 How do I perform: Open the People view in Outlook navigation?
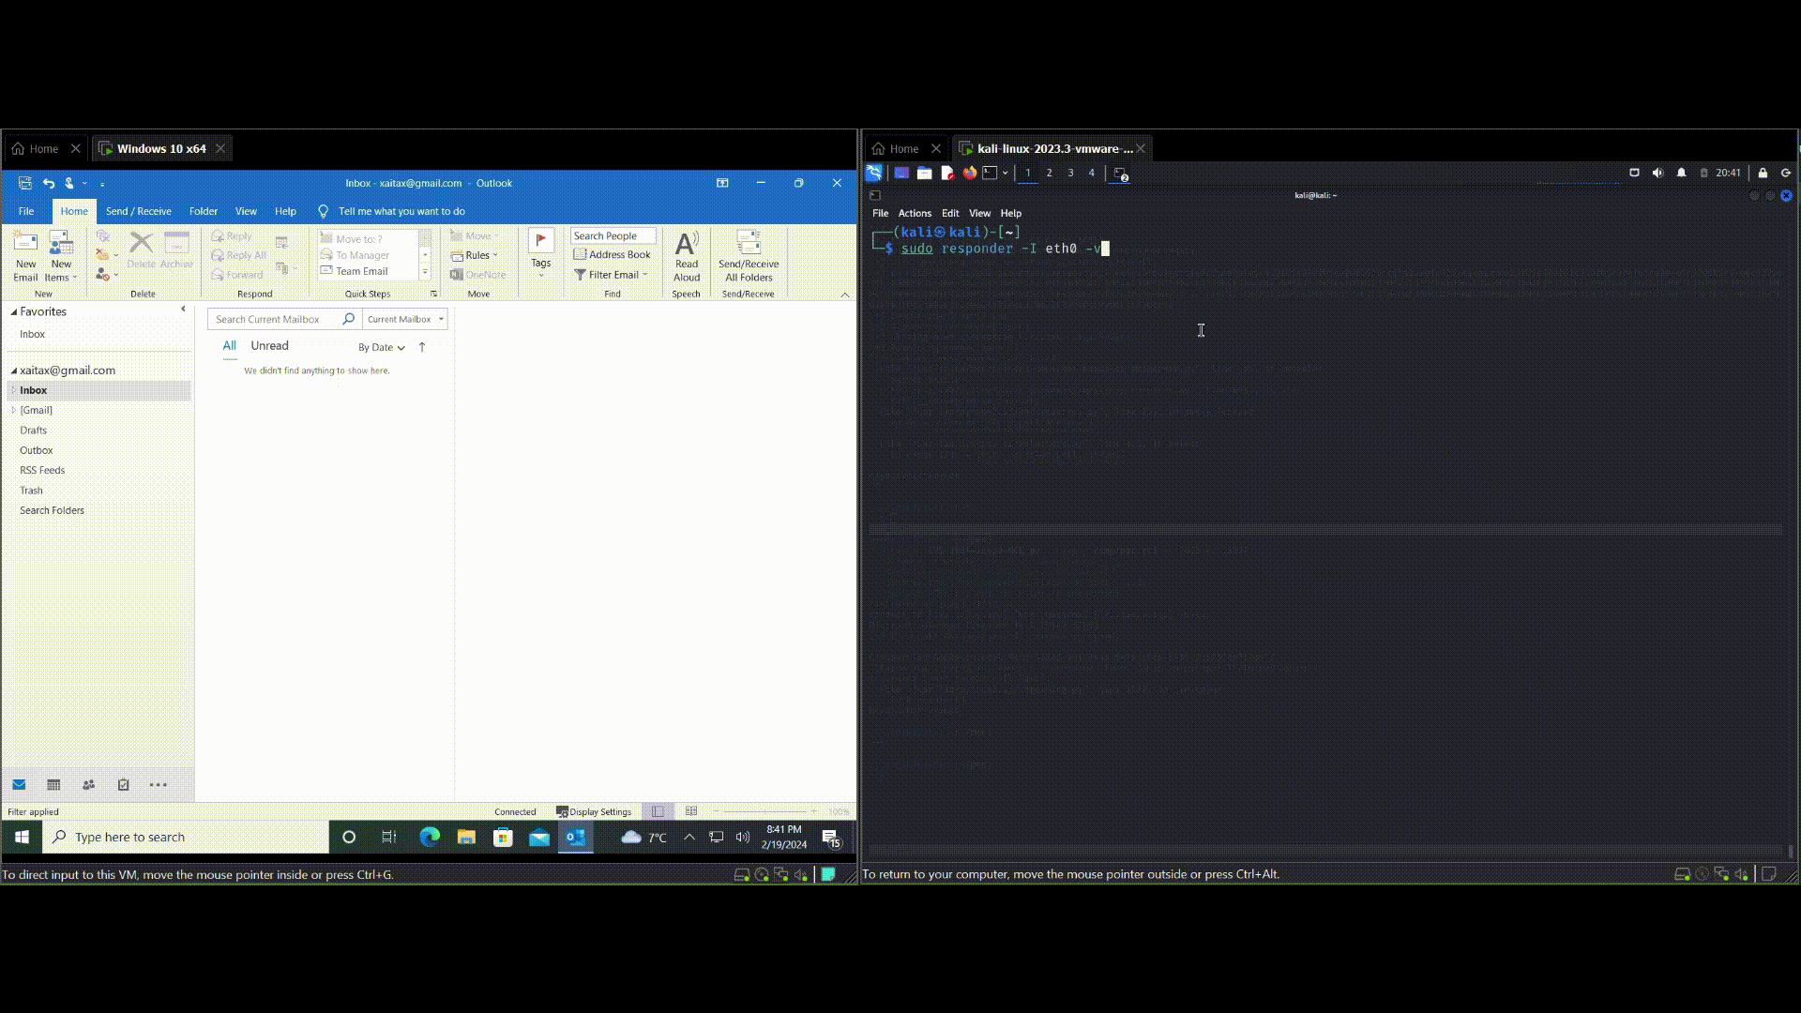coord(88,784)
